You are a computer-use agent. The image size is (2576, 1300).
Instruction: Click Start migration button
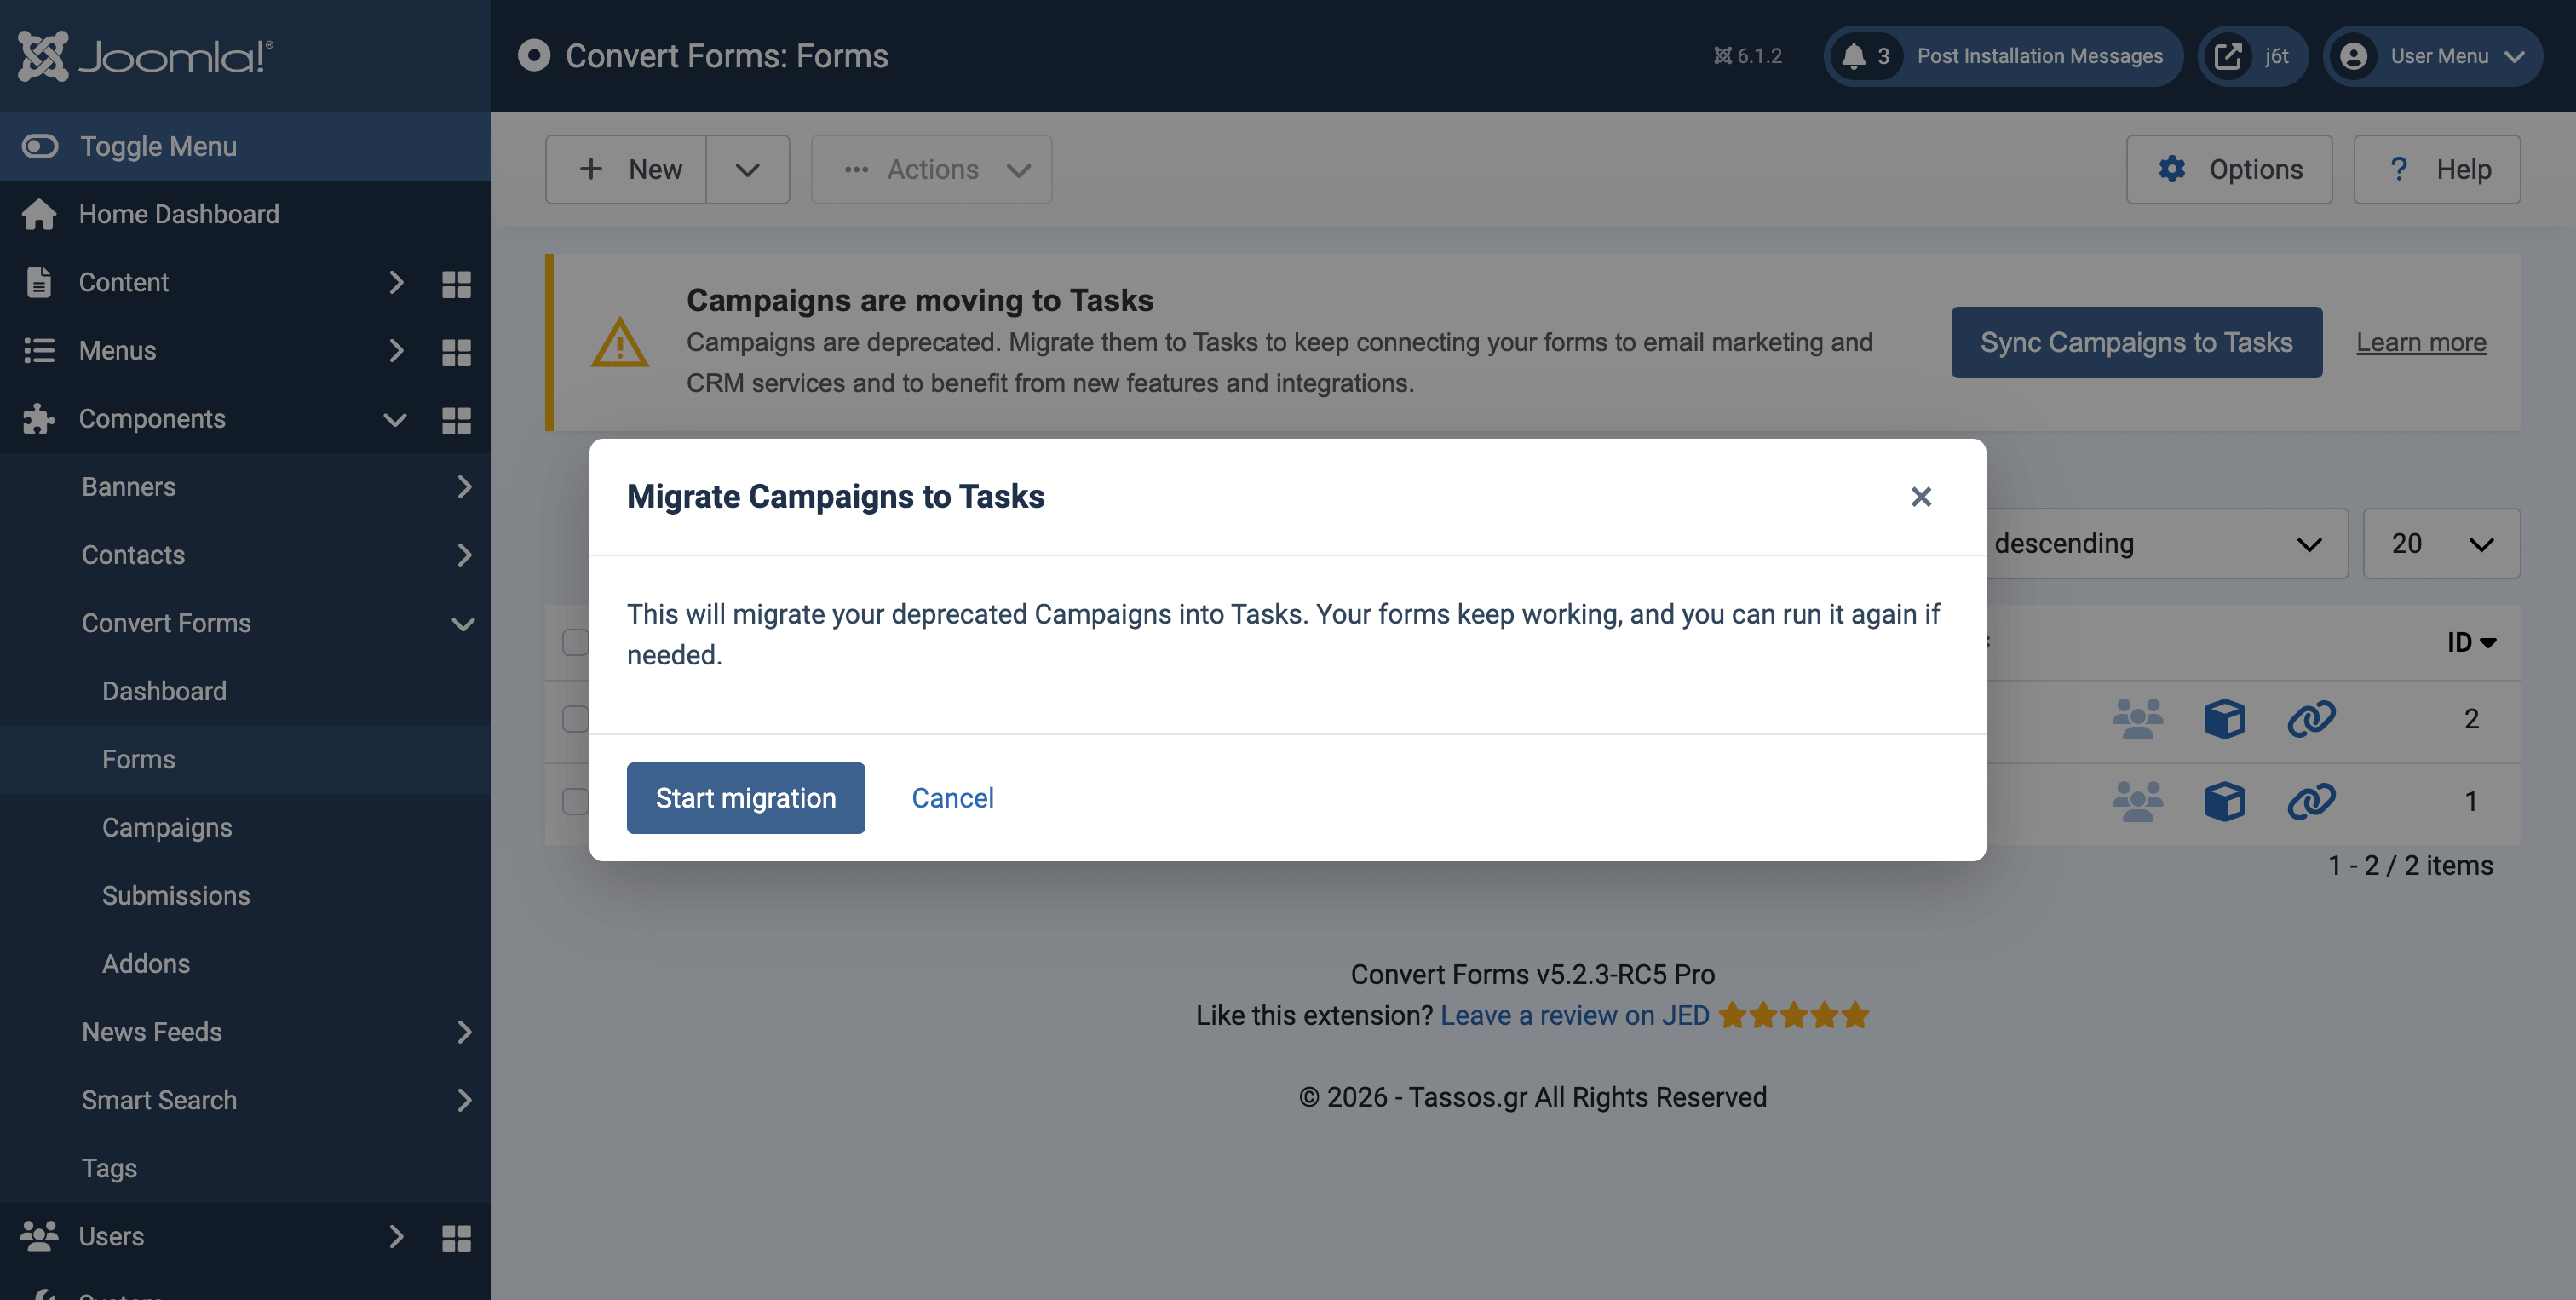(x=745, y=798)
